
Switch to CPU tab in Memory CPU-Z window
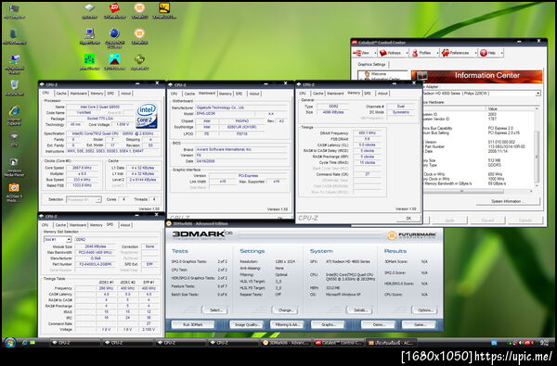point(303,94)
